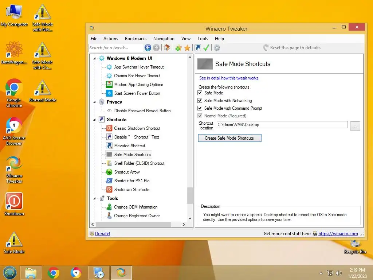The width and height of the screenshot is (373, 280).
Task: Open the Safe Mode with Command Prompt desktop shortcut
Action: coord(42,56)
